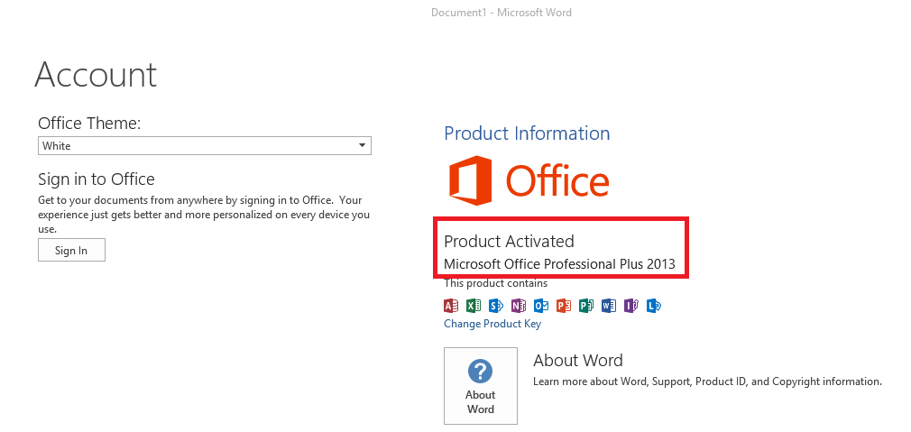This screenshot has height=432, width=911.
Task: Open the About Word button
Action: click(481, 386)
